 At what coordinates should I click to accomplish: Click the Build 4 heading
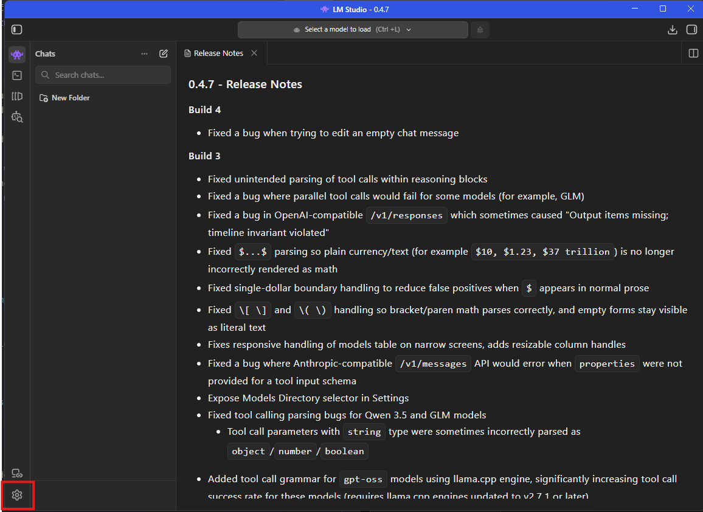(x=205, y=110)
